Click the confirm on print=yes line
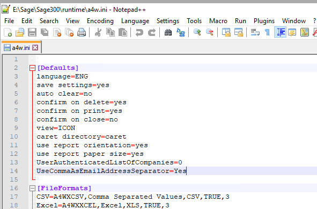The height and width of the screenshot is (209, 317). 79,111
